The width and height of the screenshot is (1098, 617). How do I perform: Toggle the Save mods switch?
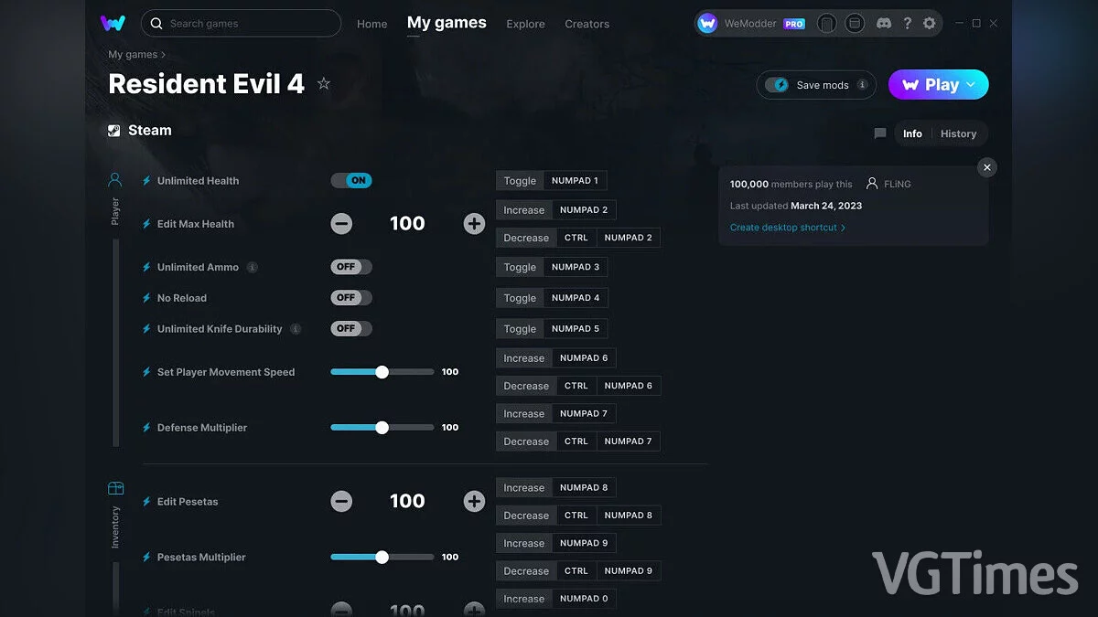777,85
